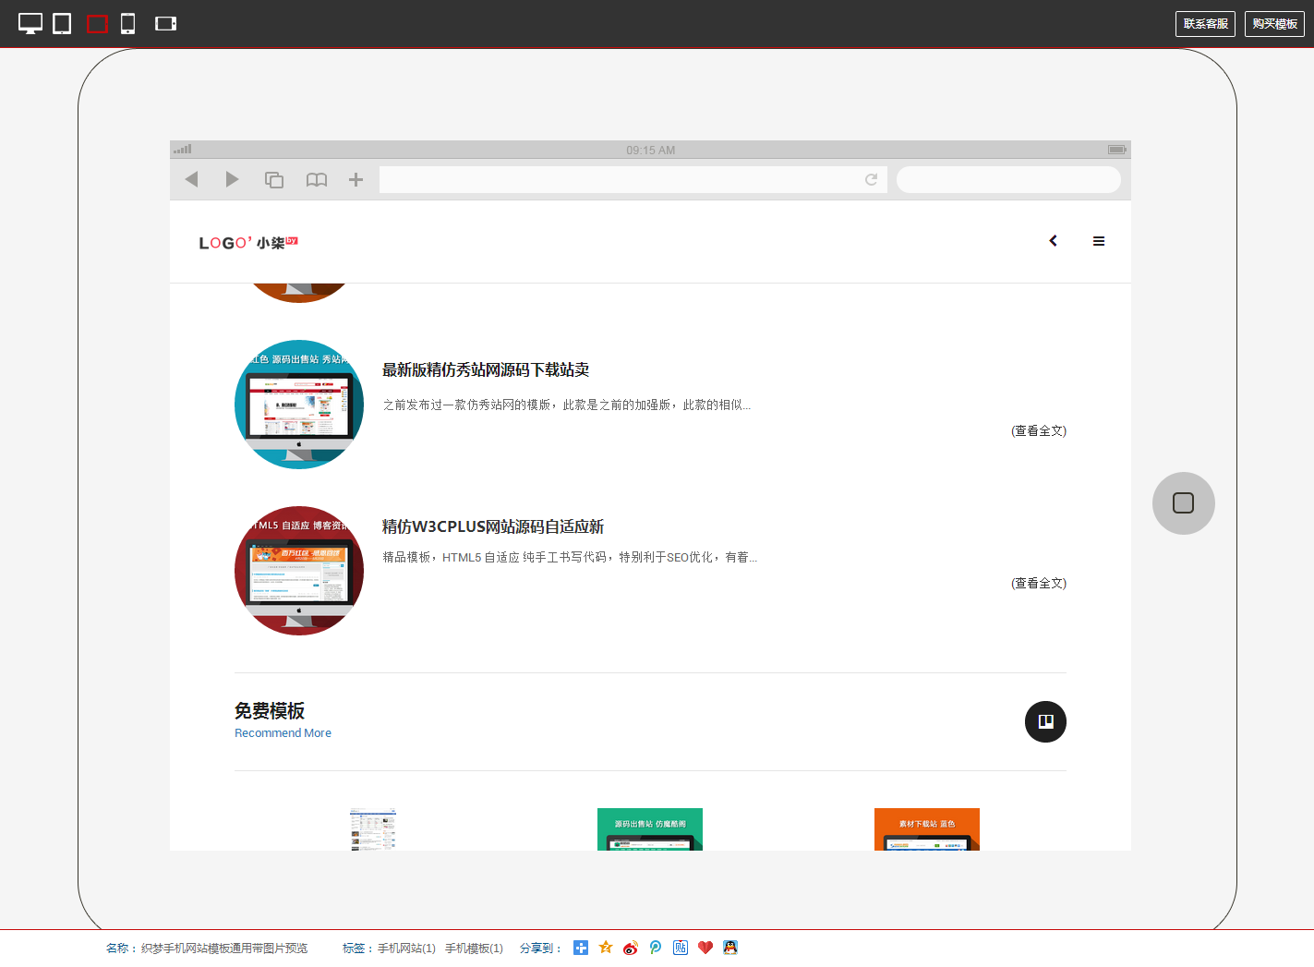This screenshot has width=1314, height=967.
Task: Click the 手机网站(1) tag
Action: coord(406,949)
